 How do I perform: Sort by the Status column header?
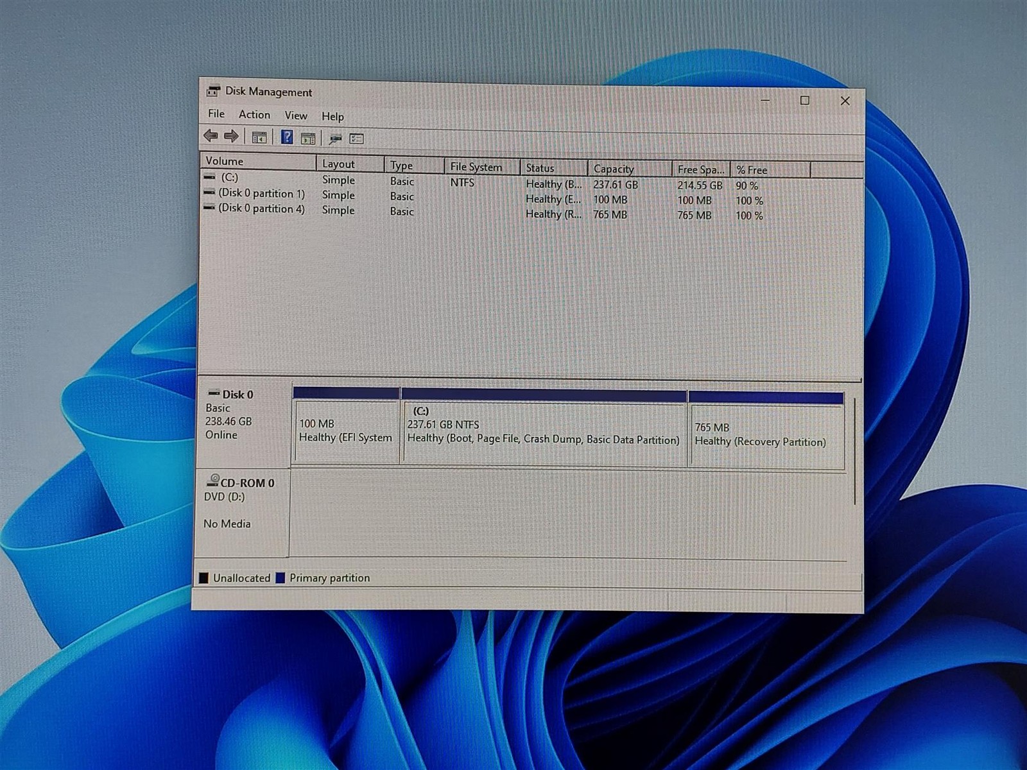coord(554,168)
